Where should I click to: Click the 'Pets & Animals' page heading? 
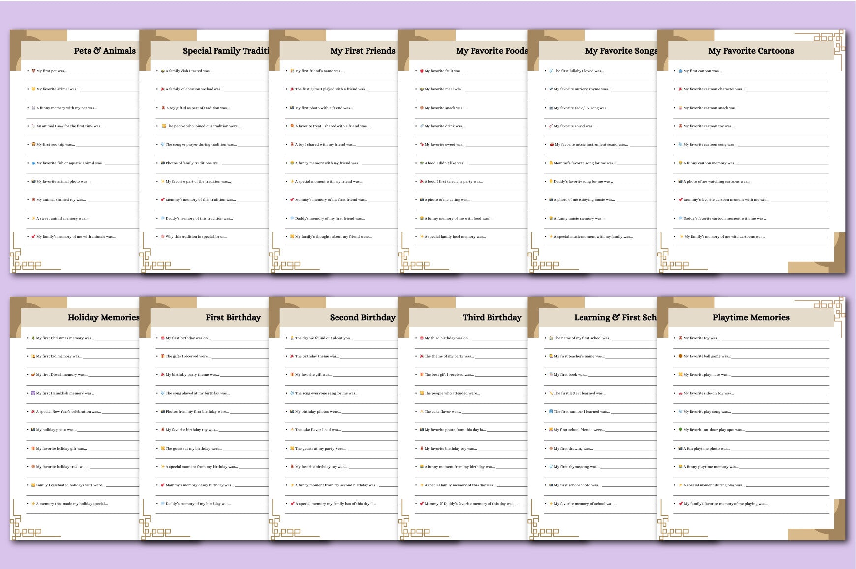point(105,51)
